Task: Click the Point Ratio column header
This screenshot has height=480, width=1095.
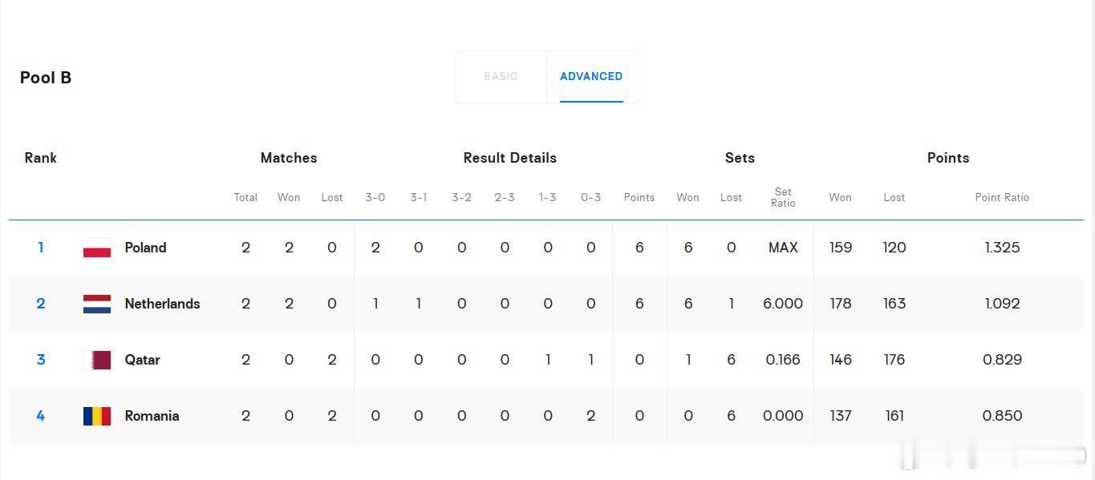Action: click(x=1002, y=197)
